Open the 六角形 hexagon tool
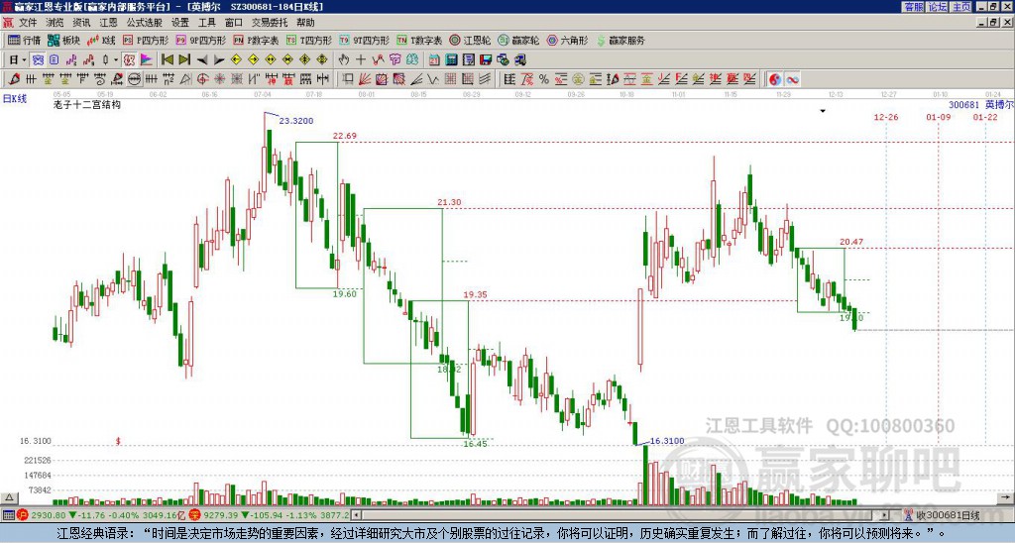Viewport: 1015px width, 543px height. [567, 40]
